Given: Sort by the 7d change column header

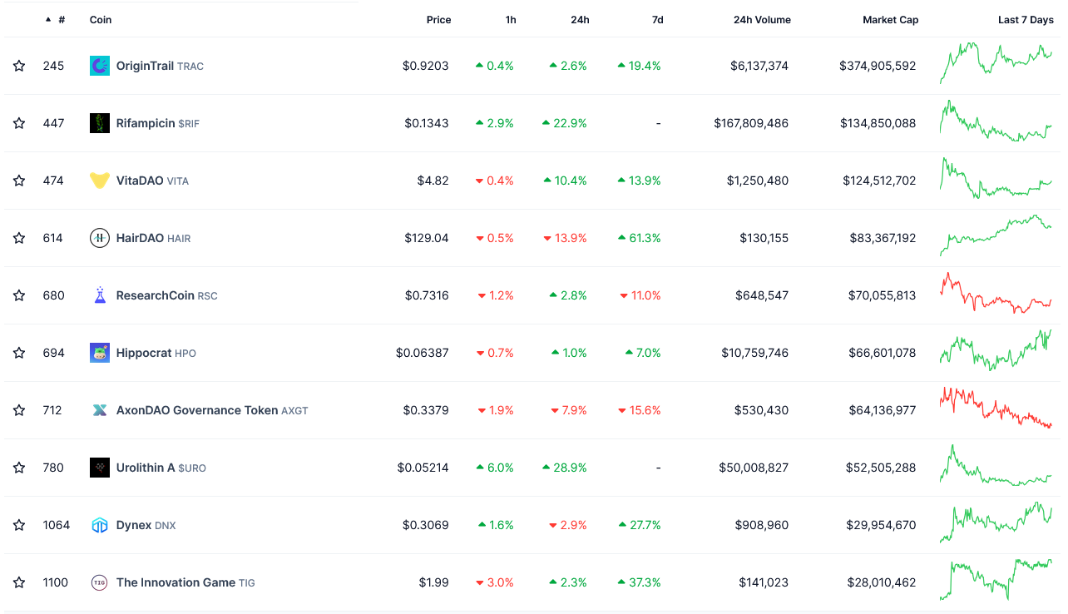Looking at the screenshot, I should [657, 20].
